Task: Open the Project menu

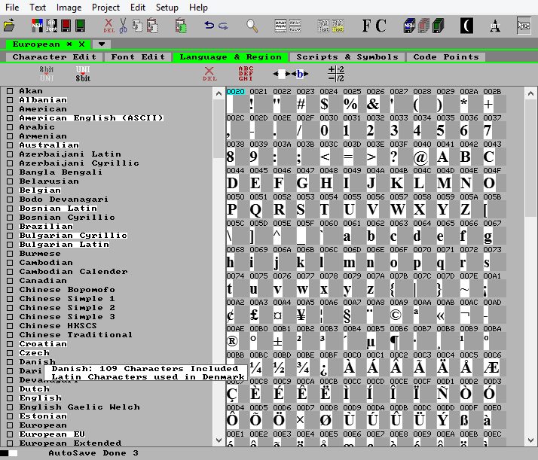Action: pyautogui.click(x=105, y=8)
